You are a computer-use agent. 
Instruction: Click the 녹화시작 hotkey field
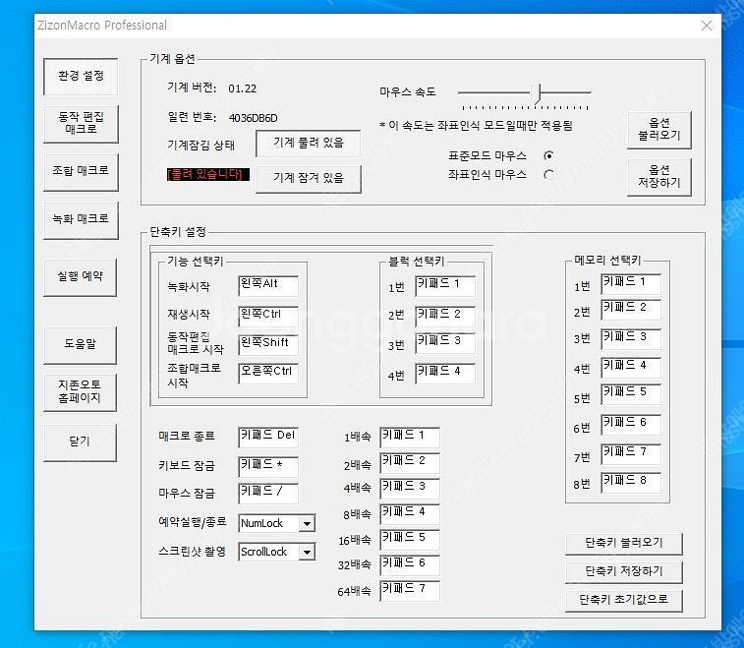tap(267, 285)
